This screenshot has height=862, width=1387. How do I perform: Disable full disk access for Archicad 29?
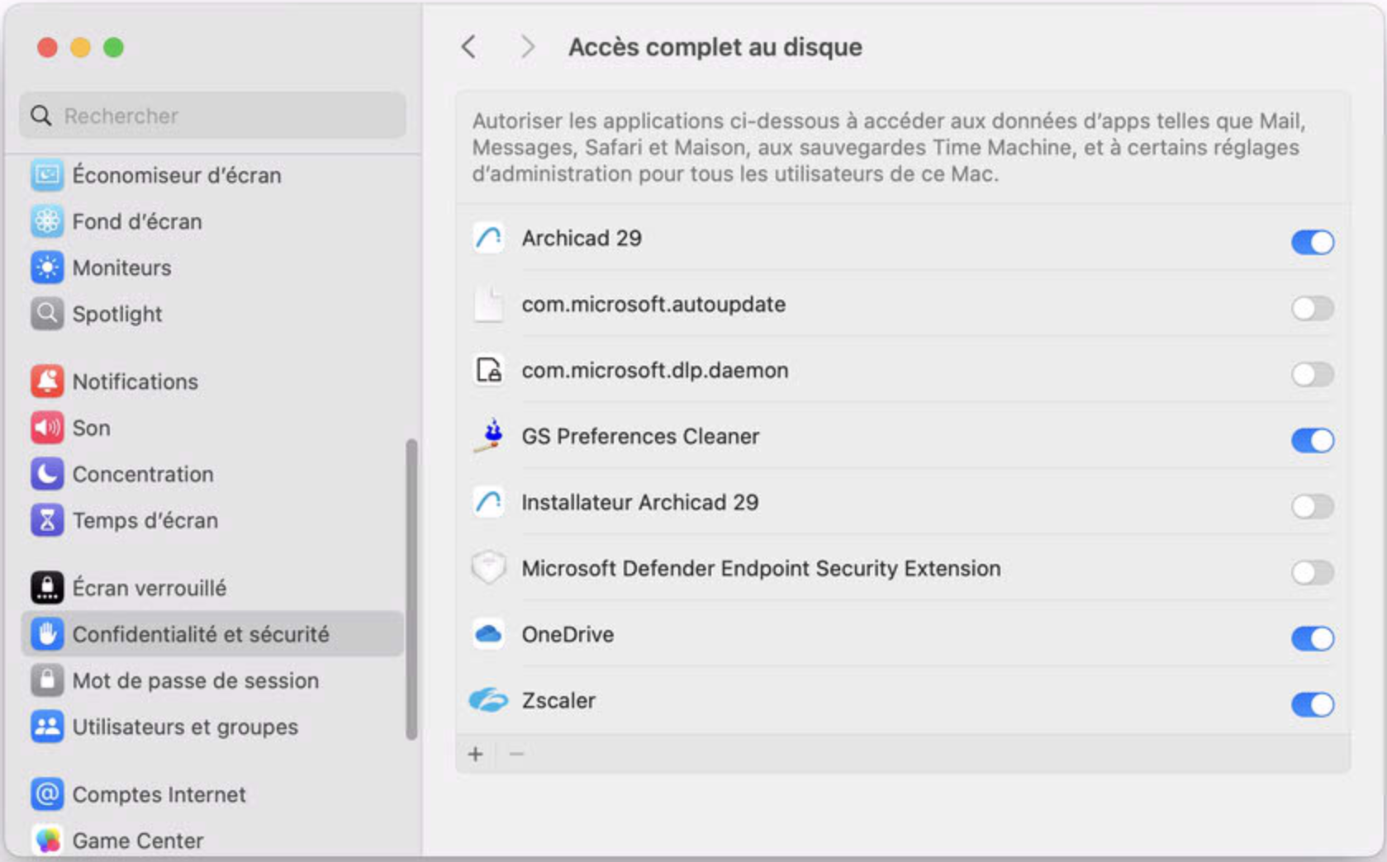pyautogui.click(x=1312, y=242)
